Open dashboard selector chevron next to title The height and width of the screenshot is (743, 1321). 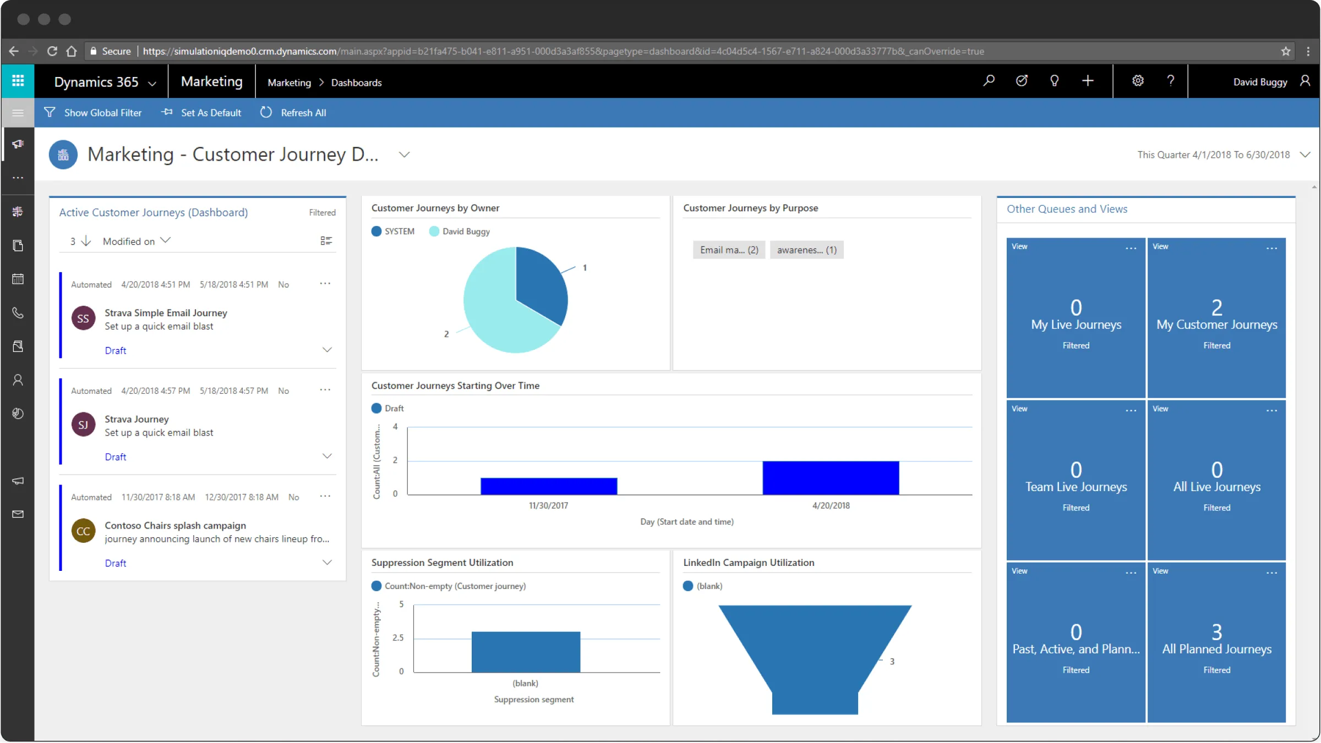pos(404,155)
